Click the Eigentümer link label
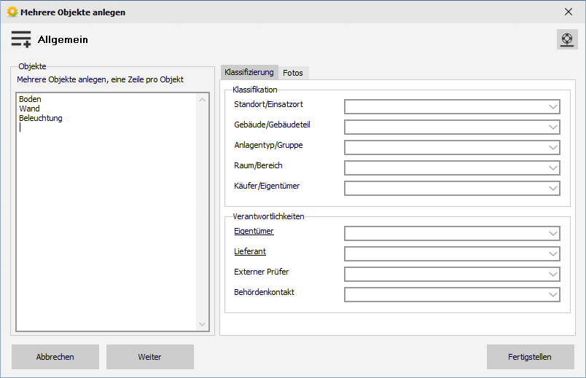Viewport: 586px width, 378px height. [x=254, y=231]
